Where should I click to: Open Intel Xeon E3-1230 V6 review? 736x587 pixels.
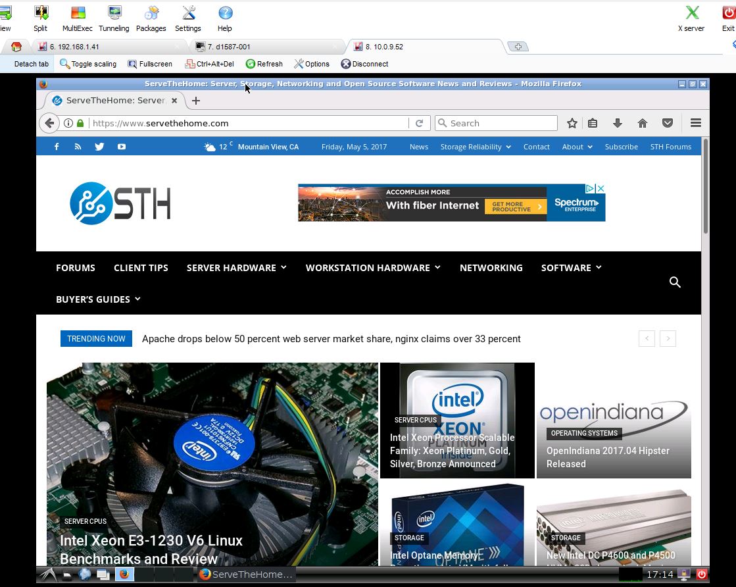point(151,549)
